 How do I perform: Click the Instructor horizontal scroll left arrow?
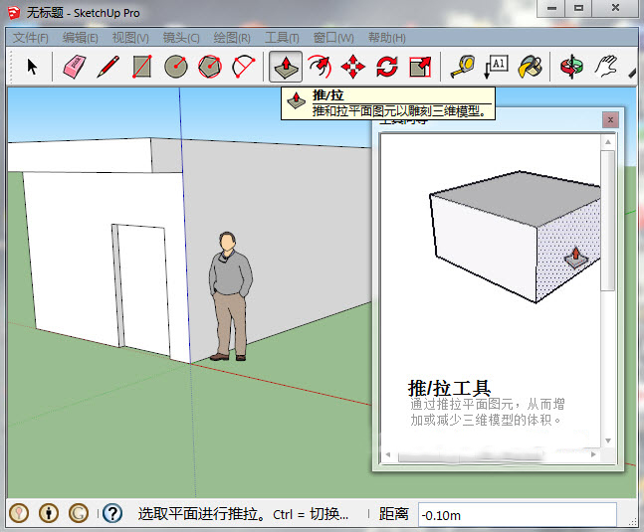pyautogui.click(x=388, y=454)
